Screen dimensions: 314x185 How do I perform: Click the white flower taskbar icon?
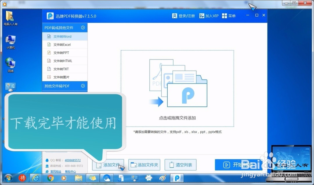149,178
